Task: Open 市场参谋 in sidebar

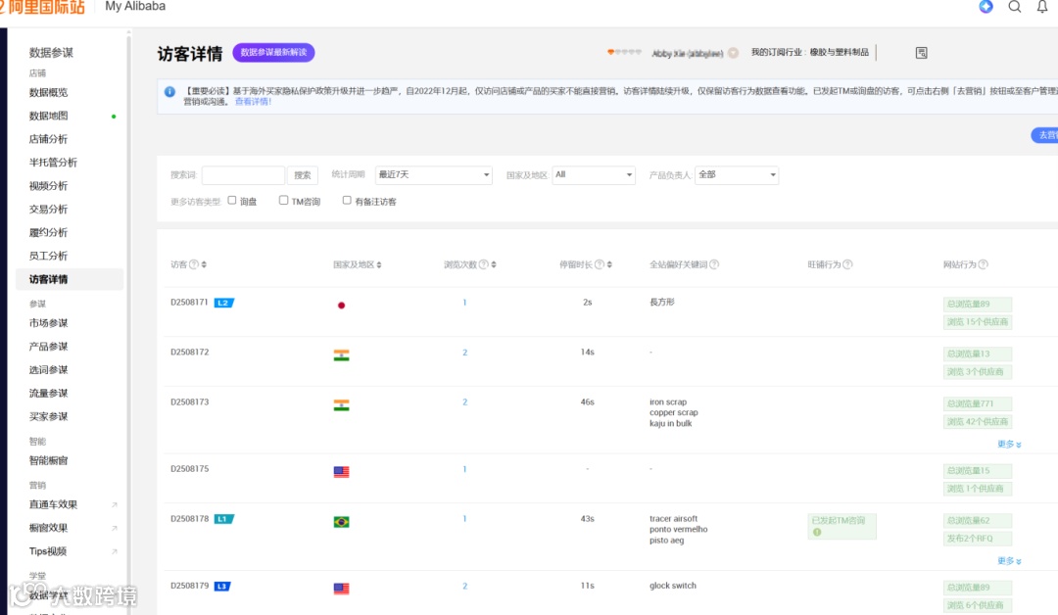Action: click(x=49, y=323)
